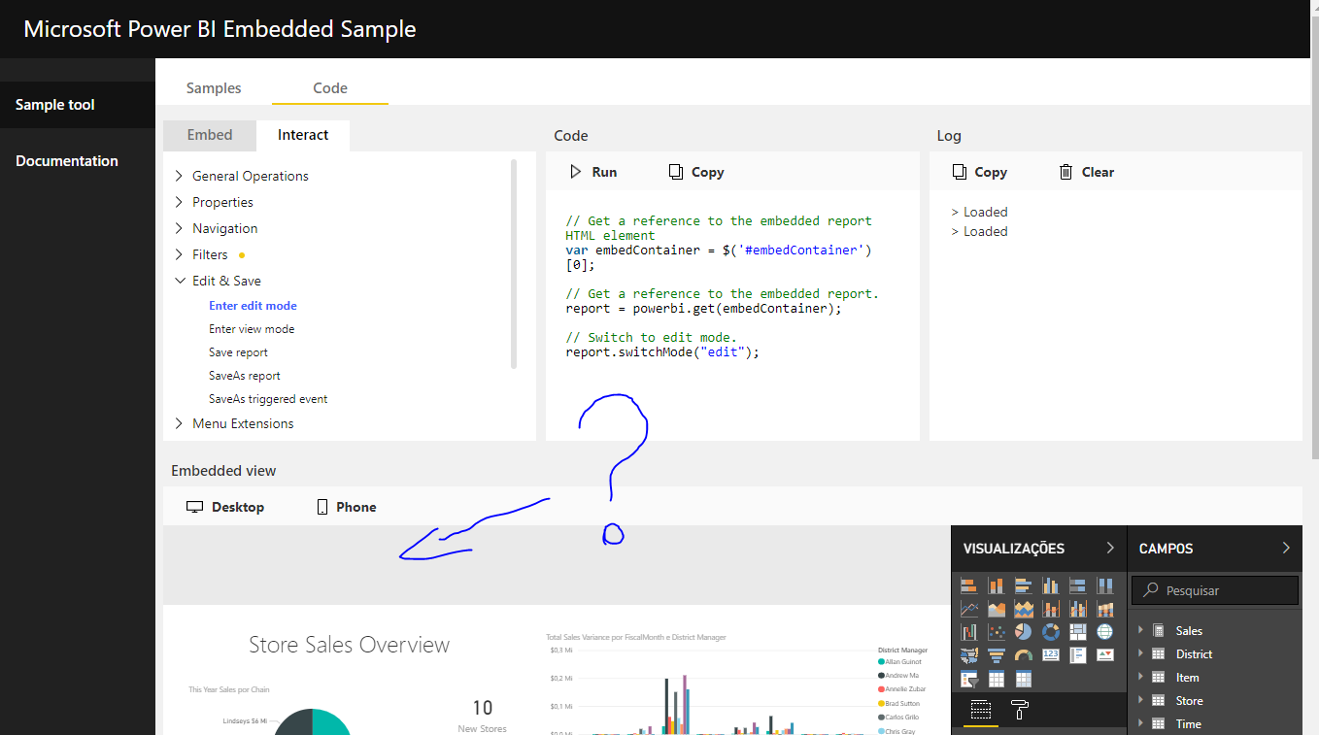Select Enter view mode item

(x=252, y=328)
